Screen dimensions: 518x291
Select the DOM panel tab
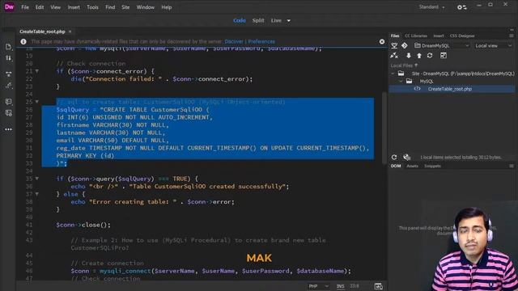pyautogui.click(x=396, y=166)
